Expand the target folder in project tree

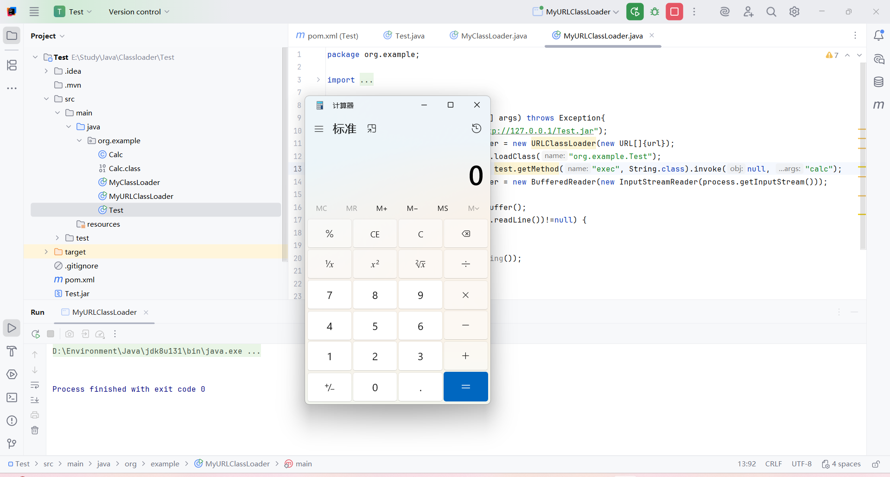(x=46, y=252)
